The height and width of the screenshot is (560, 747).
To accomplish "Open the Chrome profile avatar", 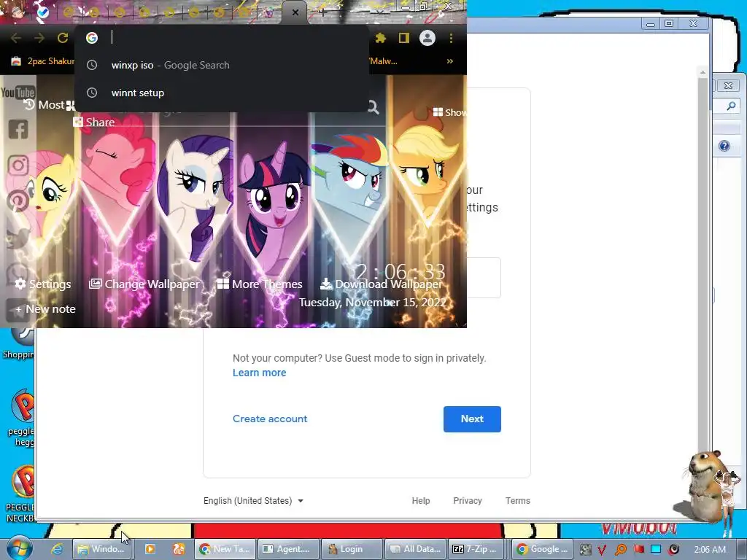I will point(427,38).
